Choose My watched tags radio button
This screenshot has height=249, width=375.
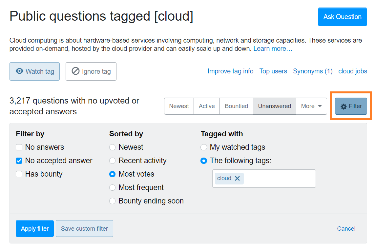coord(204,147)
